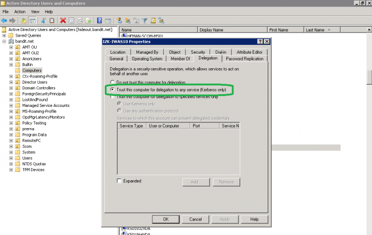Click the Cut scissors toolbar icon

pyautogui.click(x=44, y=21)
